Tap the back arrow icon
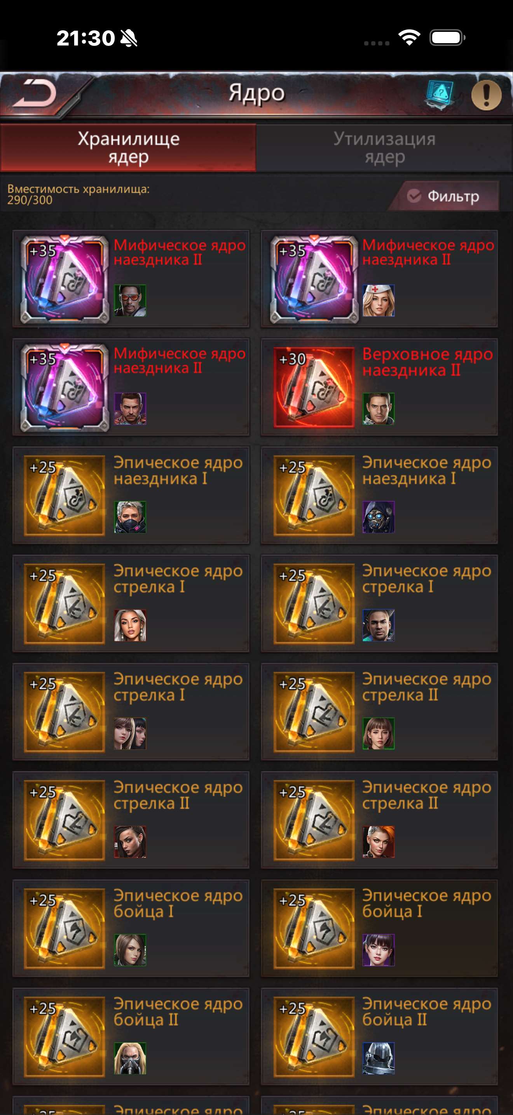The image size is (513, 1115). pyautogui.click(x=35, y=93)
